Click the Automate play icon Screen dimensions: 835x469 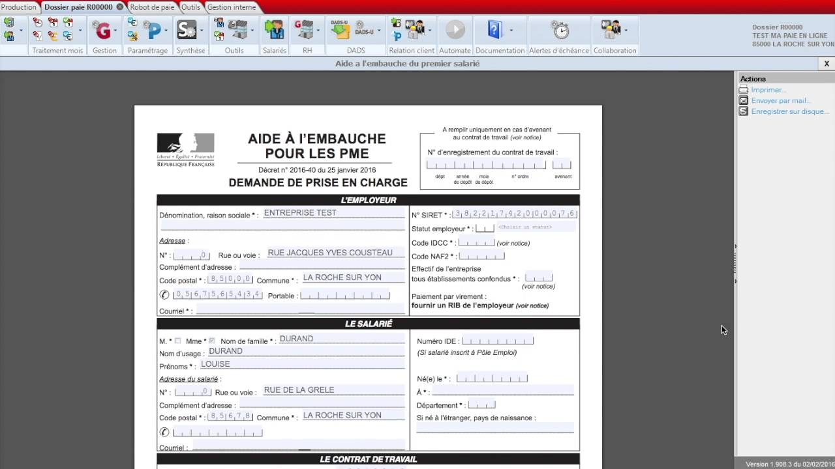click(455, 29)
